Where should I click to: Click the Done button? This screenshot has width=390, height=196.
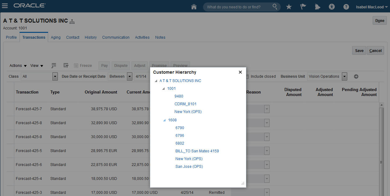click(x=380, y=21)
